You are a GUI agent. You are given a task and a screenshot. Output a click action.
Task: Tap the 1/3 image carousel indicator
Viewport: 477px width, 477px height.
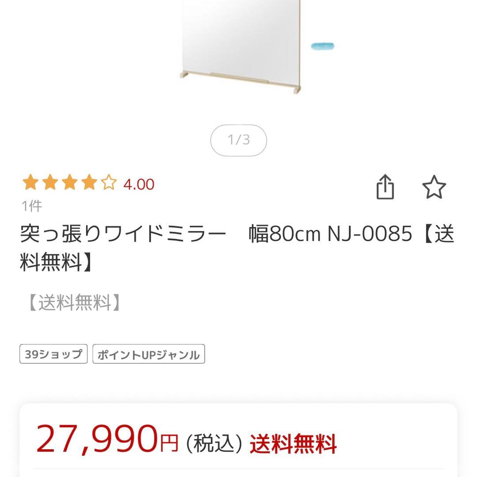click(x=238, y=140)
